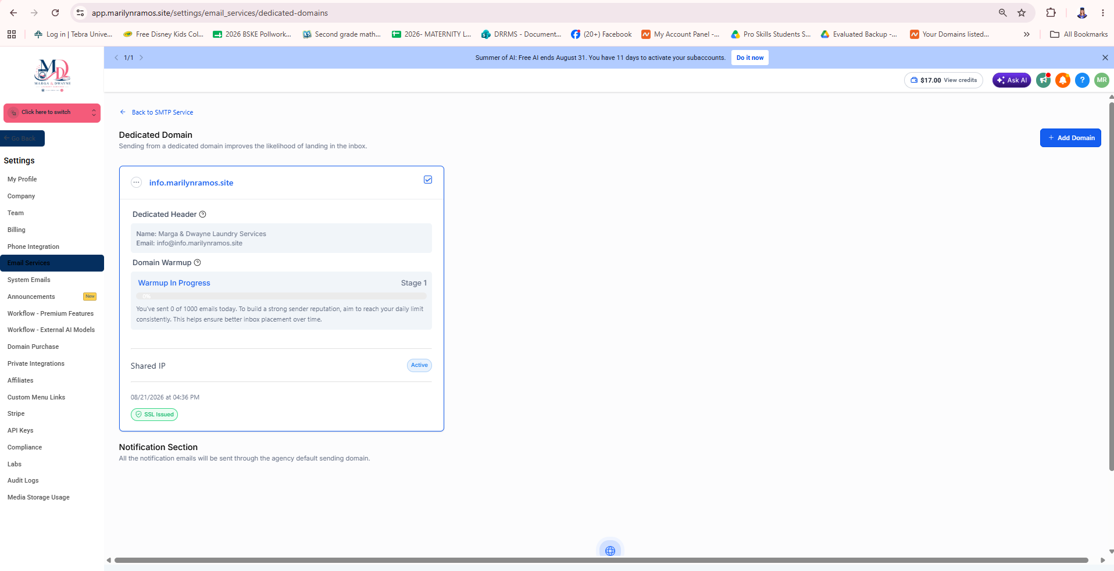Open the Chrome three-dot menu

(x=1102, y=13)
